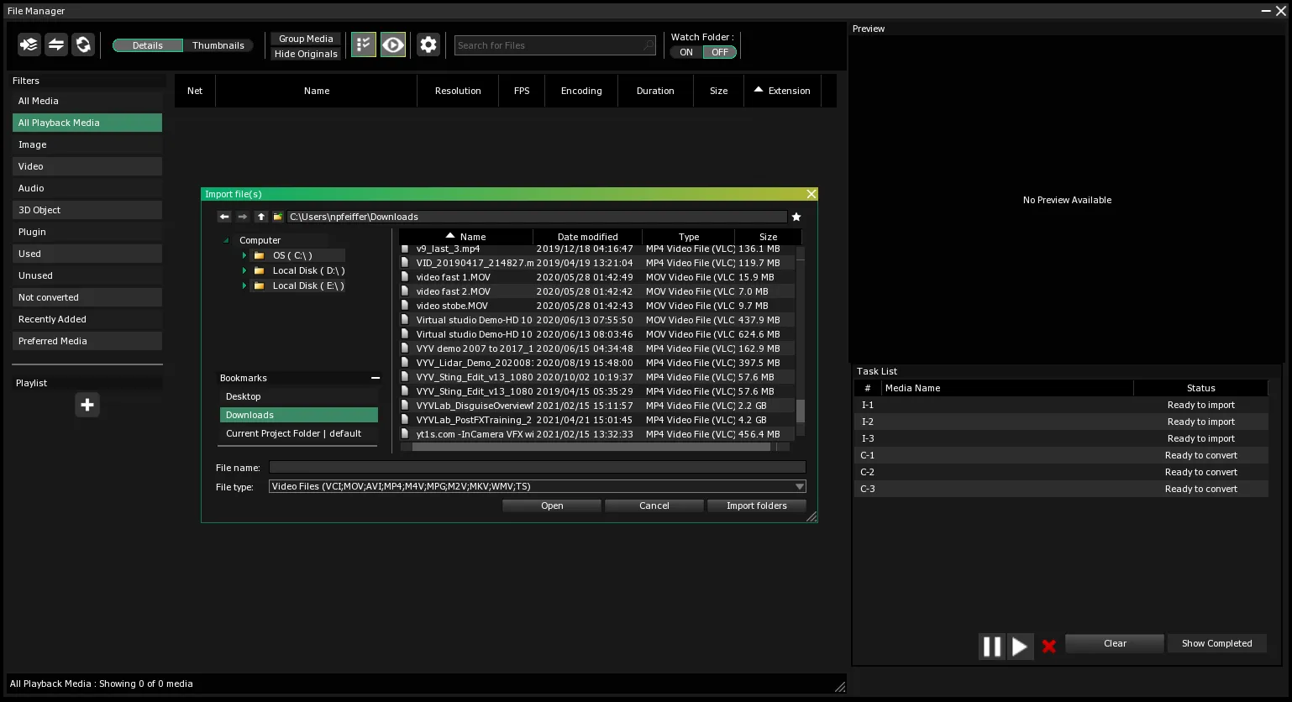1292x702 pixels.
Task: Click Show Completed in the Task List
Action: click(1216, 643)
